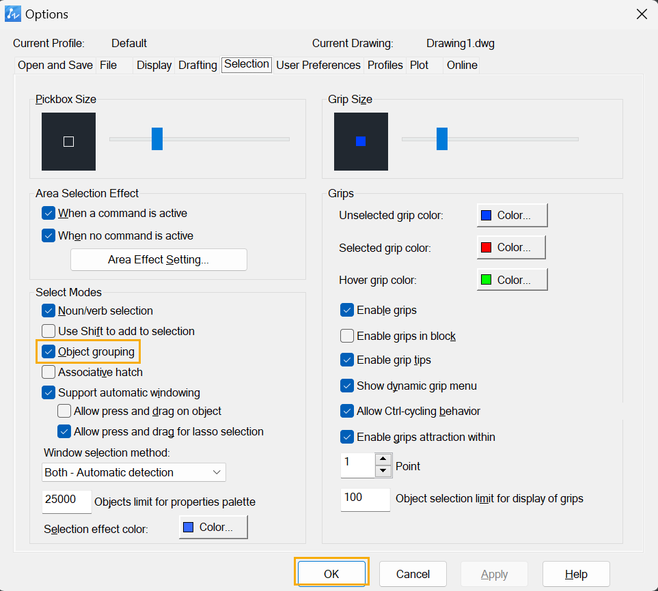Click the Grip Size slider handle
This screenshot has width=658, height=591.
442,139
